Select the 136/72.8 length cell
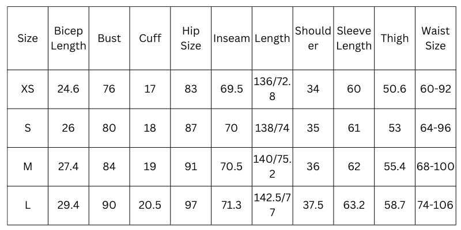The image size is (461, 230). coord(272,89)
